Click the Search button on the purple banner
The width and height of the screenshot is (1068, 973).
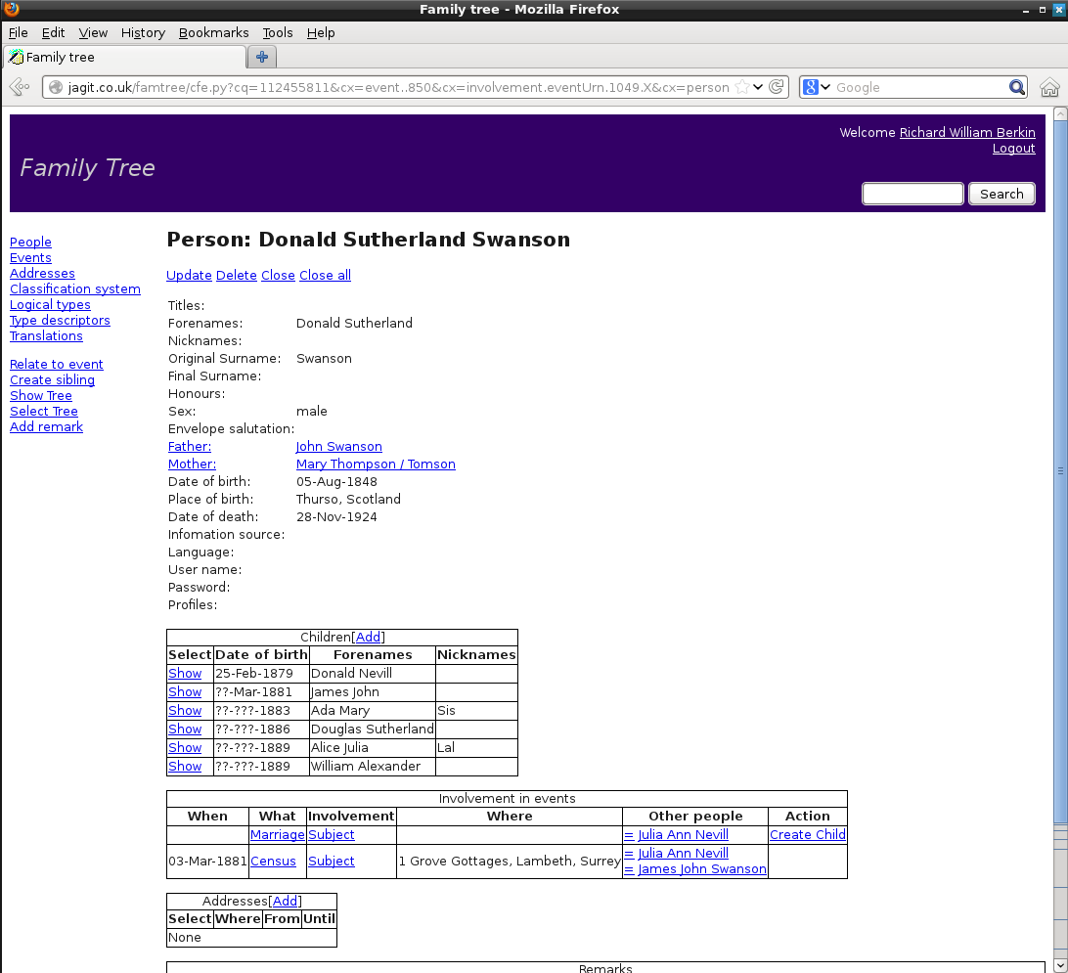click(1001, 194)
